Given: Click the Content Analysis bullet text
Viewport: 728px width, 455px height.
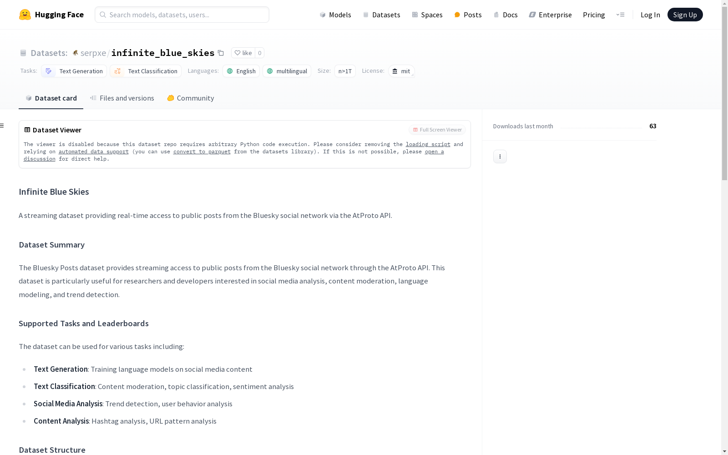Looking at the screenshot, I should tap(125, 421).
